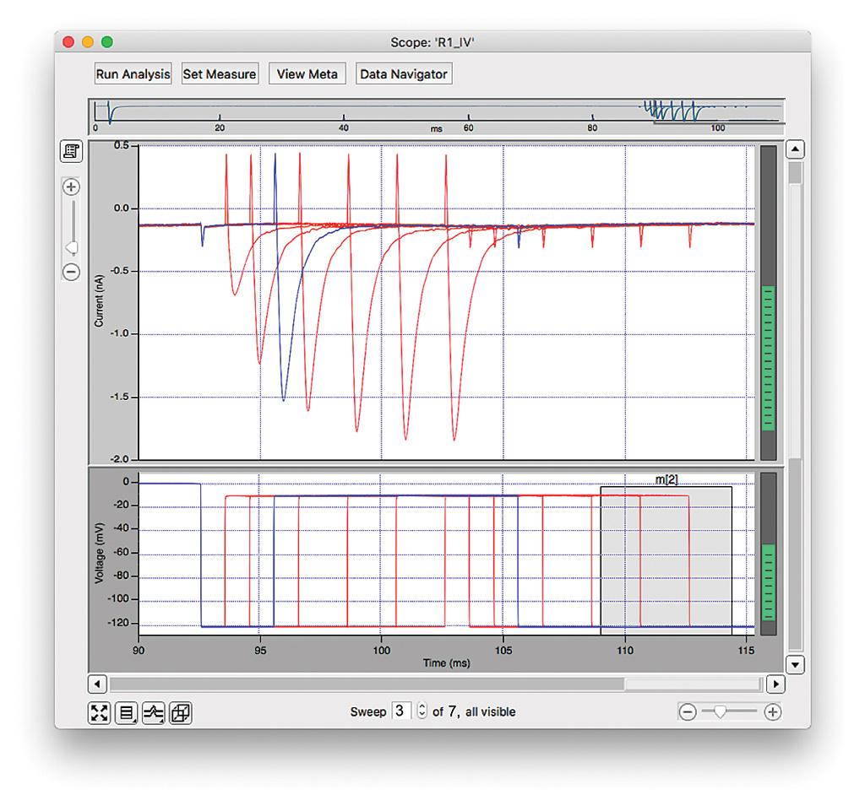Click the horizontal zoom plus icon

coord(772,712)
